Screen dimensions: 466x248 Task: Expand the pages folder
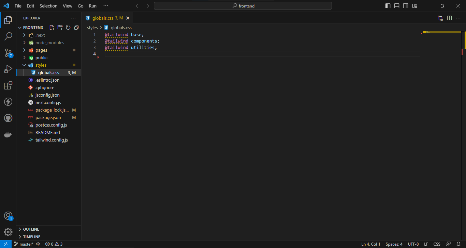tap(41, 50)
